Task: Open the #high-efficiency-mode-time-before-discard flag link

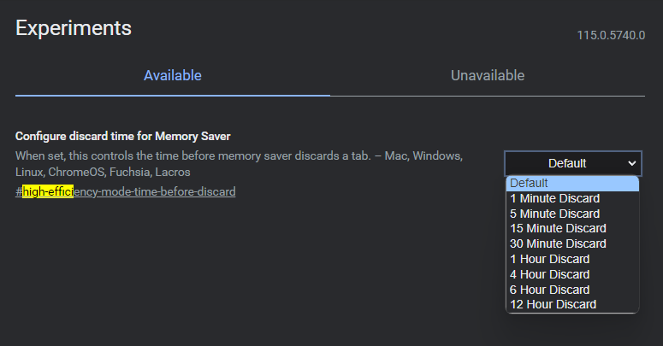Action: (x=154, y=191)
